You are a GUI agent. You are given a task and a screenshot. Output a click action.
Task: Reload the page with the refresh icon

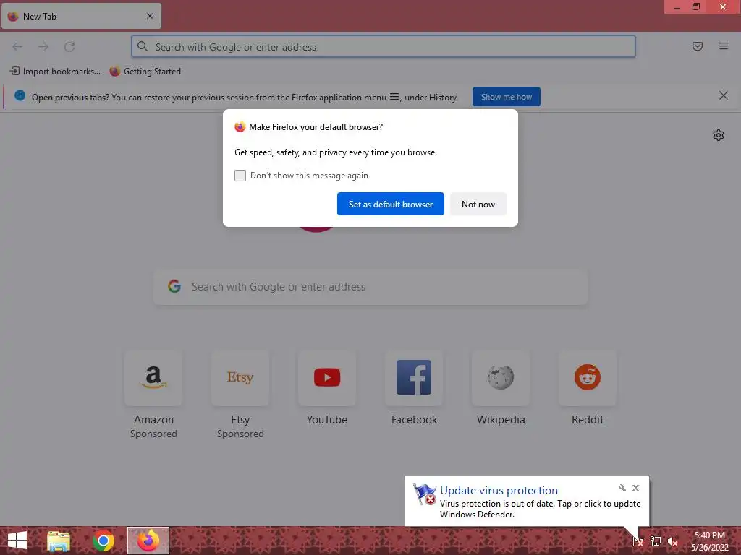pos(69,47)
